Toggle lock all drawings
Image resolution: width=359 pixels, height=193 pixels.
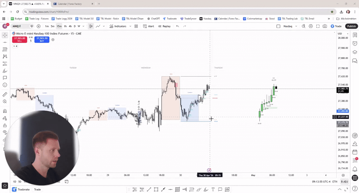pyautogui.click(x=5, y=125)
